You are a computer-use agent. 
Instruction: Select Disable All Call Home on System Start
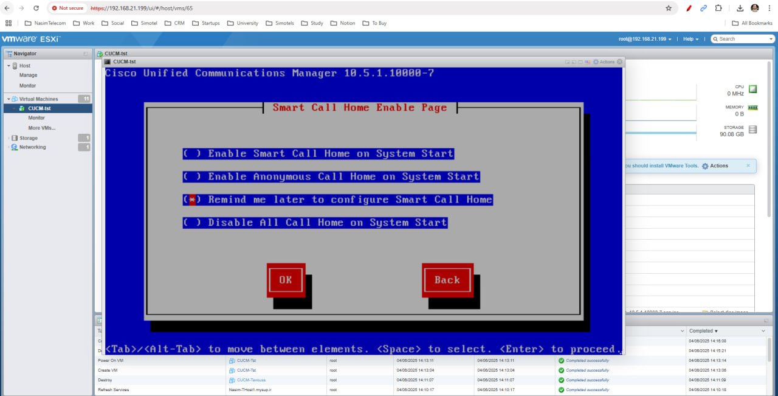(315, 223)
